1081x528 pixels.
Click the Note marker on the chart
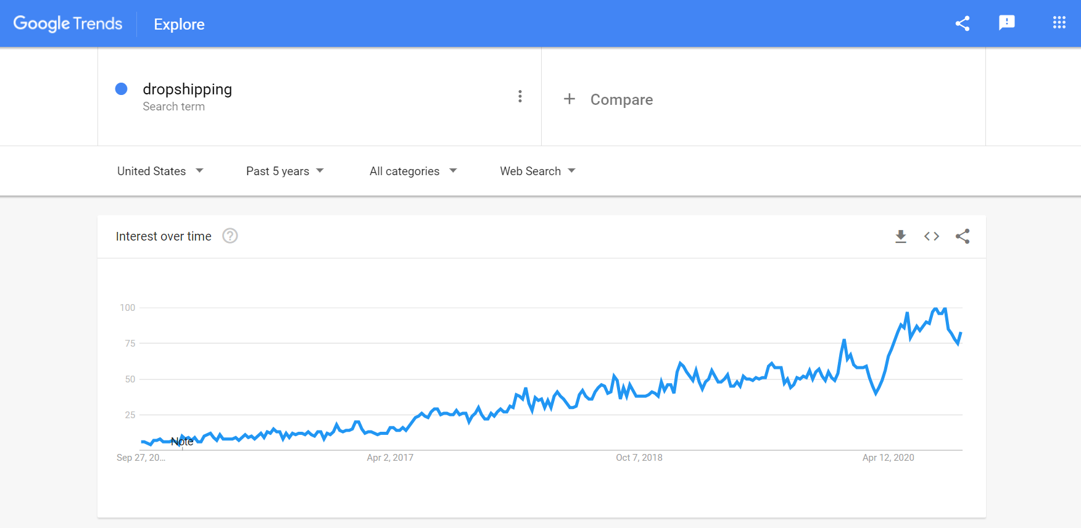pos(182,442)
